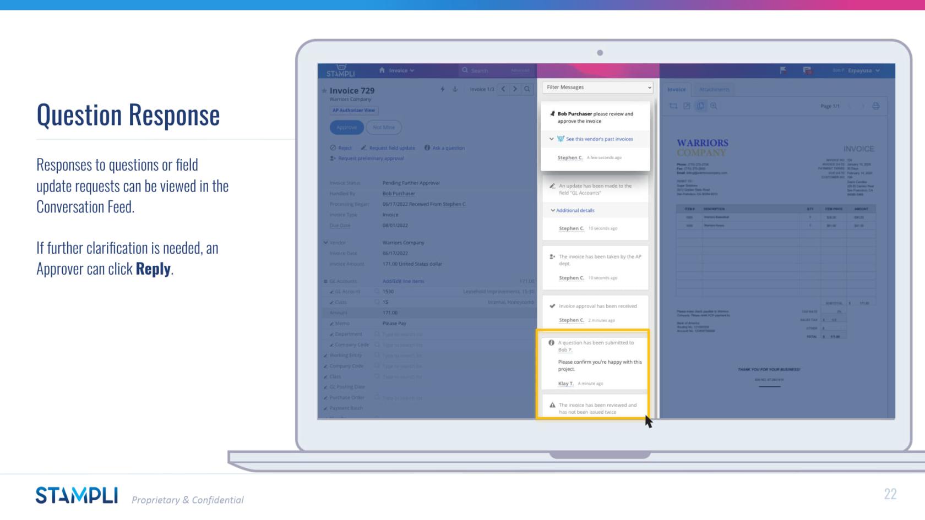Expand the Additional details section
The height and width of the screenshot is (520, 925).
point(575,210)
